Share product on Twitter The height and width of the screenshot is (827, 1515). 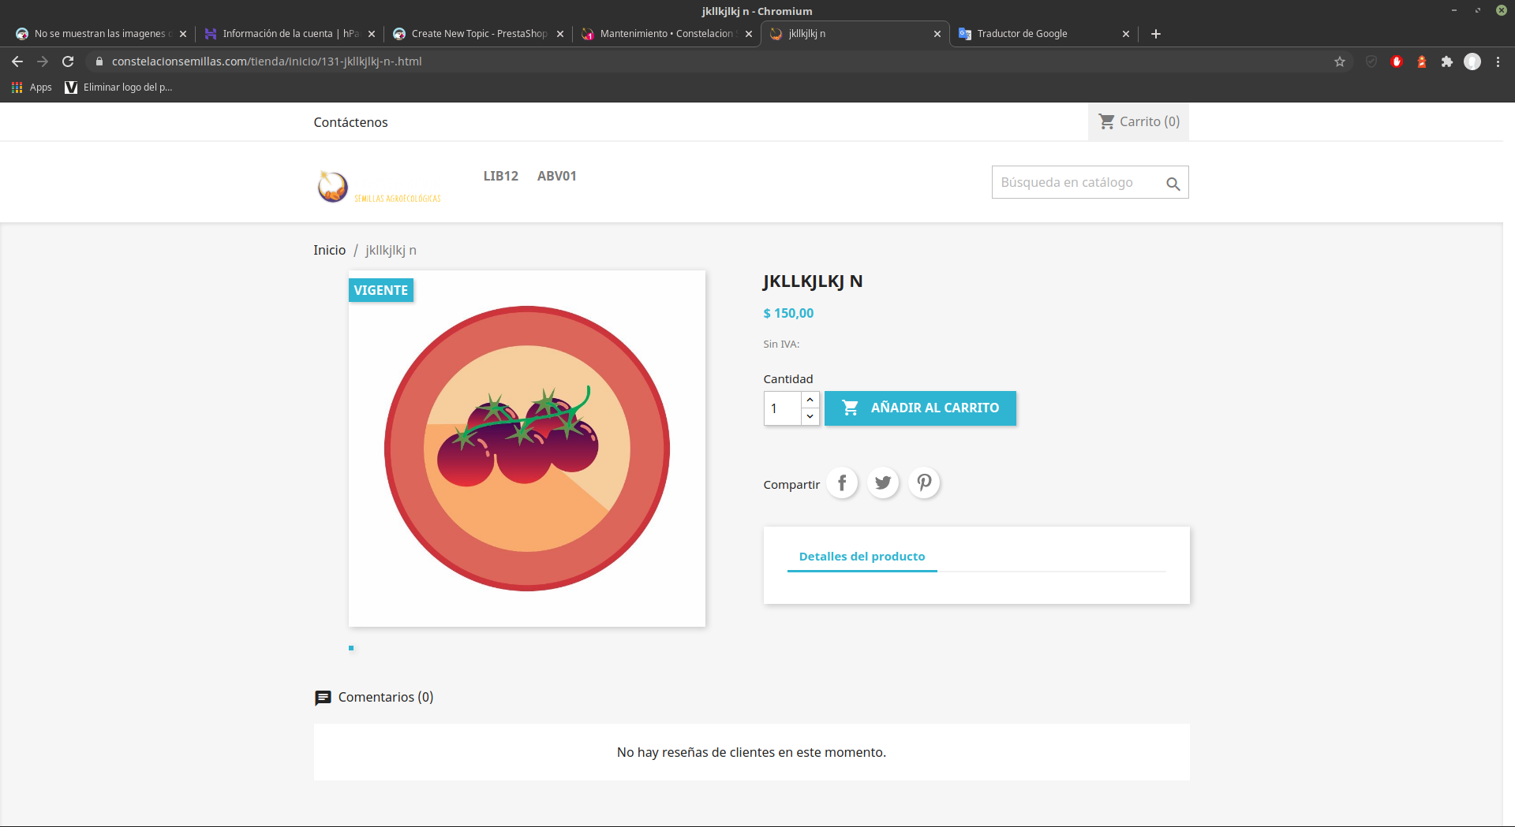pos(883,482)
